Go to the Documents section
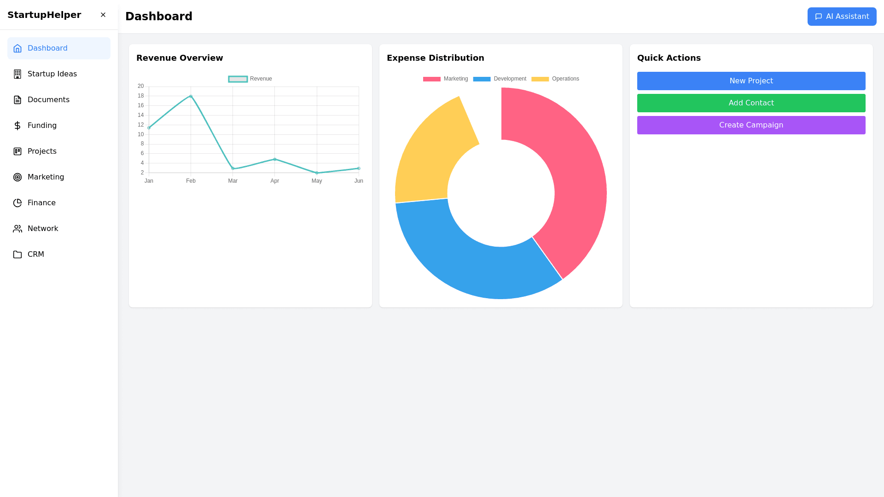Image resolution: width=884 pixels, height=497 pixels. [48, 100]
